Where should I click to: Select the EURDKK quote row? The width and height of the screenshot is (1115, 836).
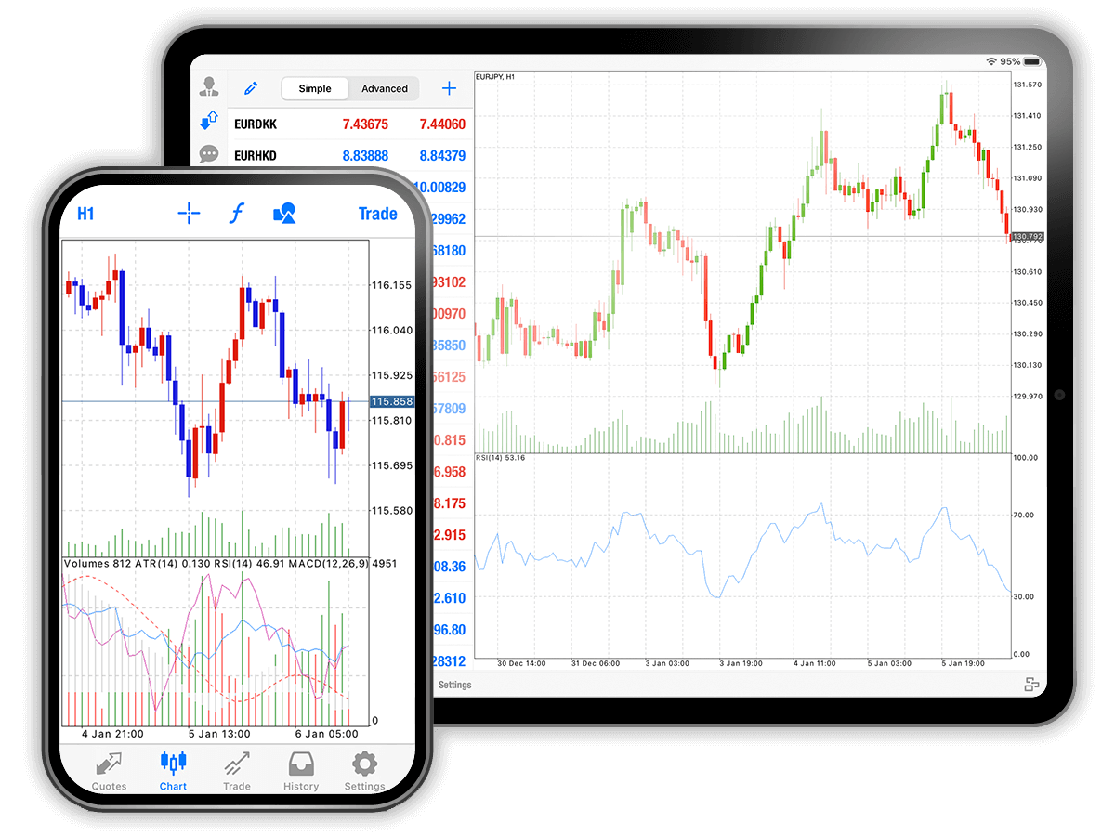pyautogui.click(x=349, y=124)
